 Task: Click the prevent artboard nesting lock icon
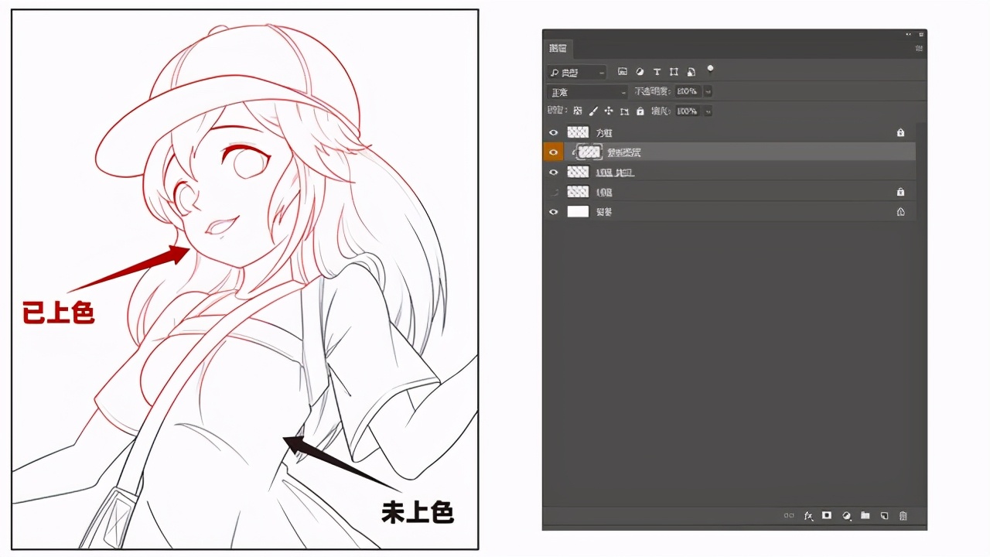click(x=624, y=111)
